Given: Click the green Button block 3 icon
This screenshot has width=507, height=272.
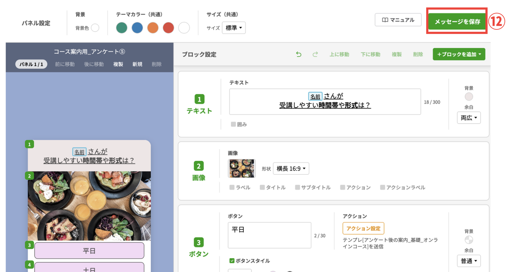Looking at the screenshot, I should [199, 242].
